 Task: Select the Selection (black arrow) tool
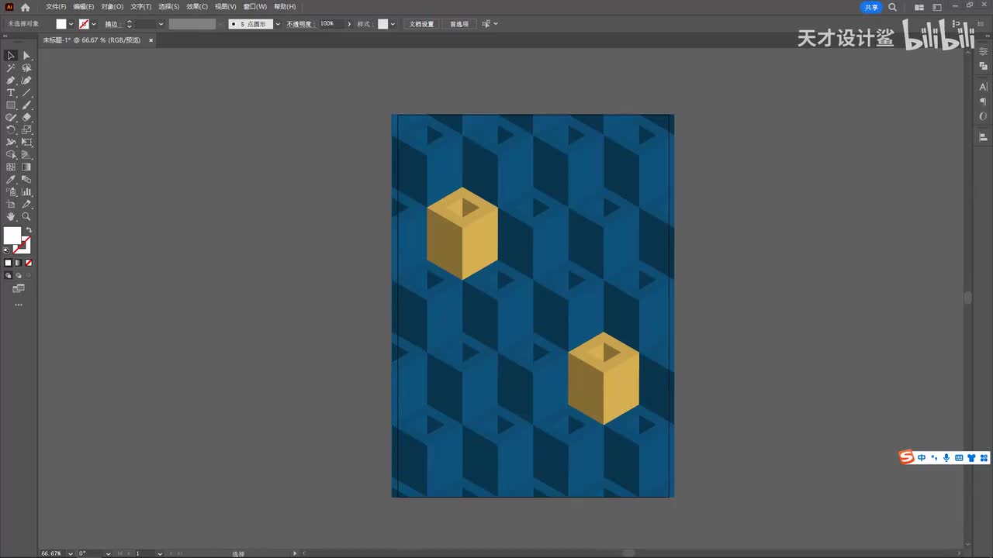(x=11, y=55)
